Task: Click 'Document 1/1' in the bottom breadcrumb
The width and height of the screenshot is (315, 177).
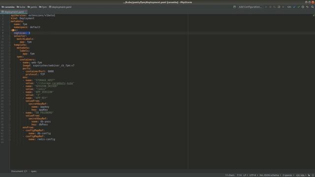Action: pyautogui.click(x=19, y=171)
